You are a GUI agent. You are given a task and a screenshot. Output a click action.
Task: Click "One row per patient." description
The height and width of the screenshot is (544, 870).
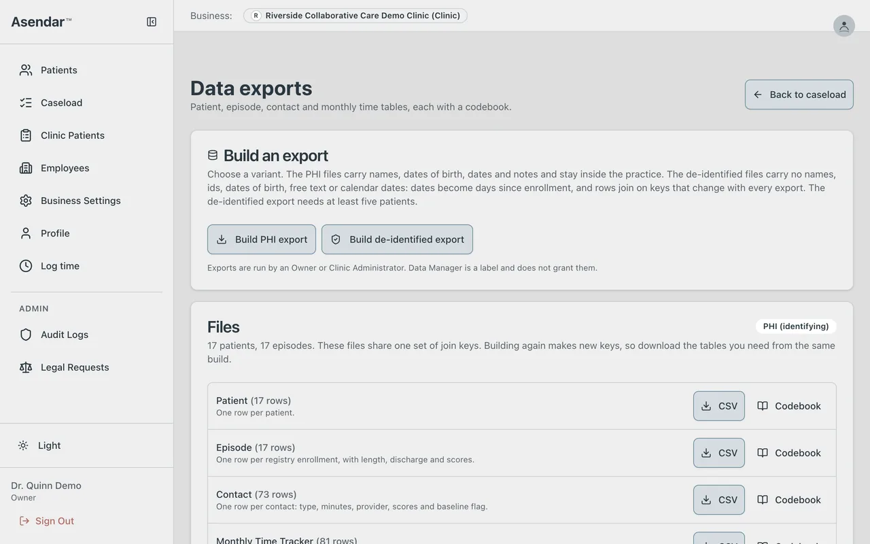[256, 413]
